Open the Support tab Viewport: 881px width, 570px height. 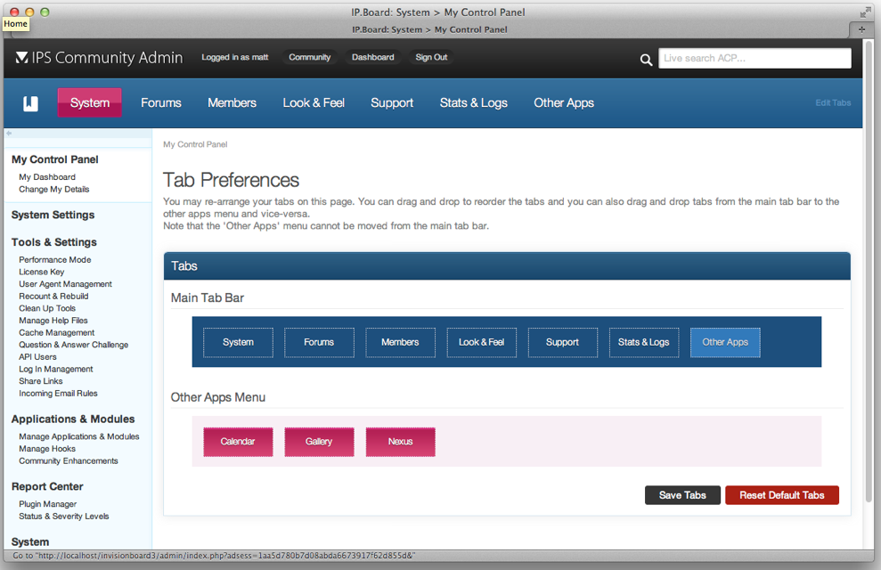(x=392, y=102)
